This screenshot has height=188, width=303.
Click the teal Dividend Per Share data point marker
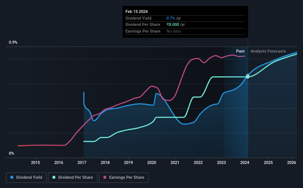coord(248,77)
